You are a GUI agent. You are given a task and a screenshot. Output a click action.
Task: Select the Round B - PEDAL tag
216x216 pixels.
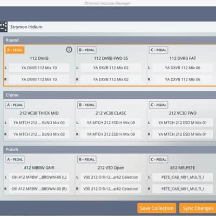(x=87, y=50)
